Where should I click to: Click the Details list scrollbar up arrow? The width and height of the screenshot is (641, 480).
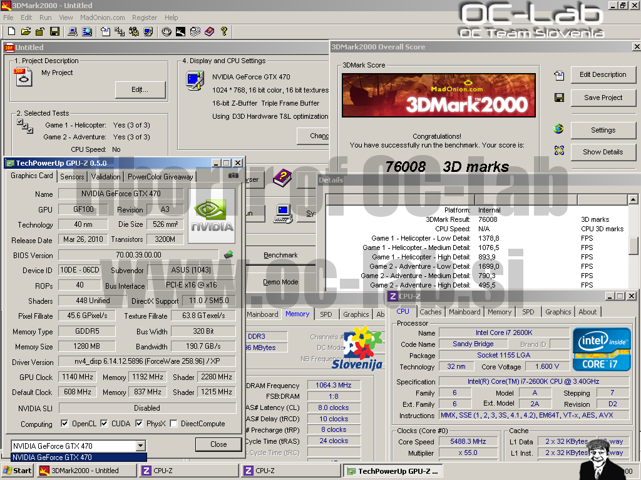pos(633,199)
